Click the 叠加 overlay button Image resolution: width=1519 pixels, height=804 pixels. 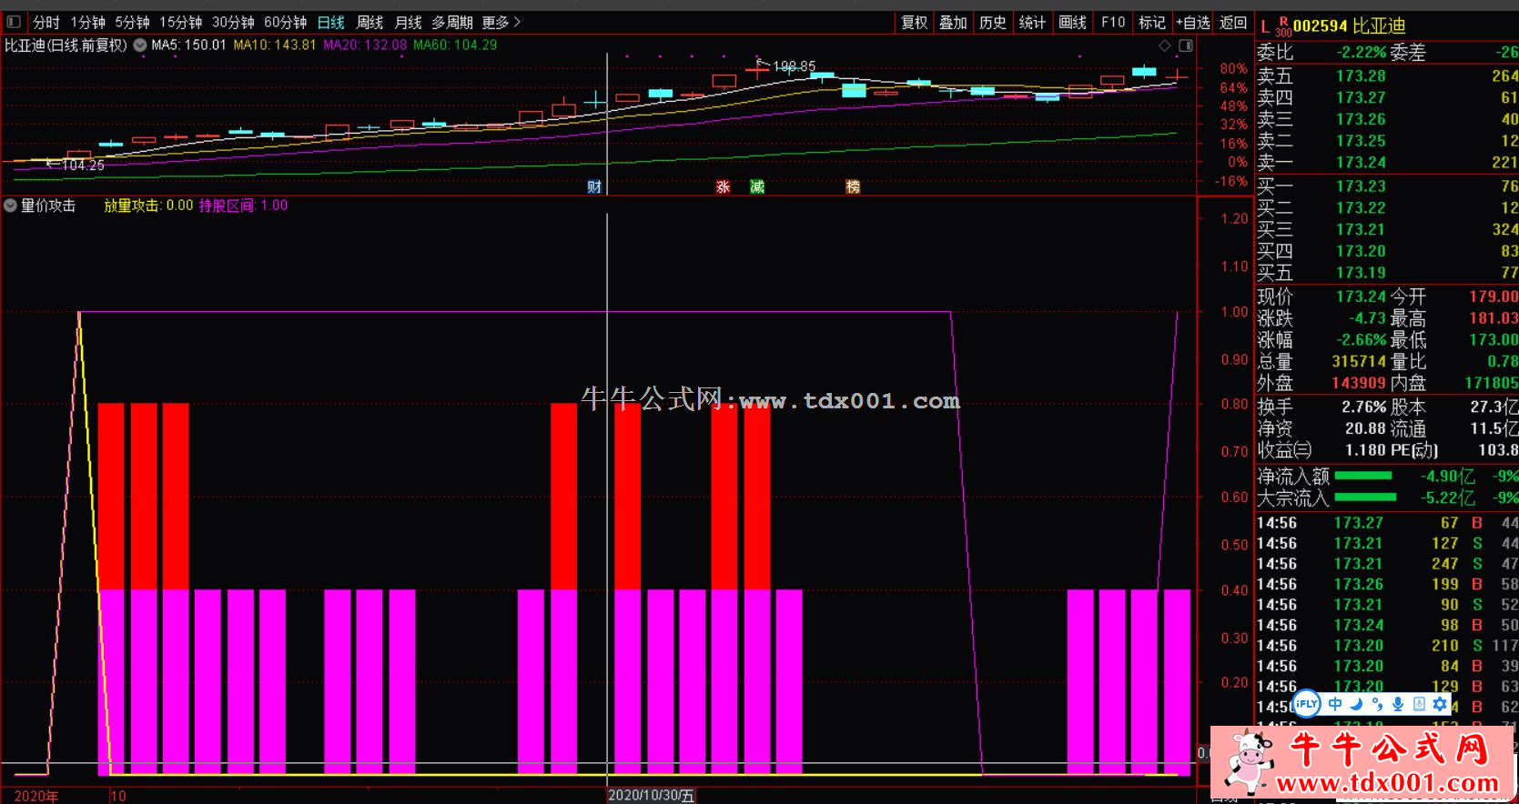point(953,22)
